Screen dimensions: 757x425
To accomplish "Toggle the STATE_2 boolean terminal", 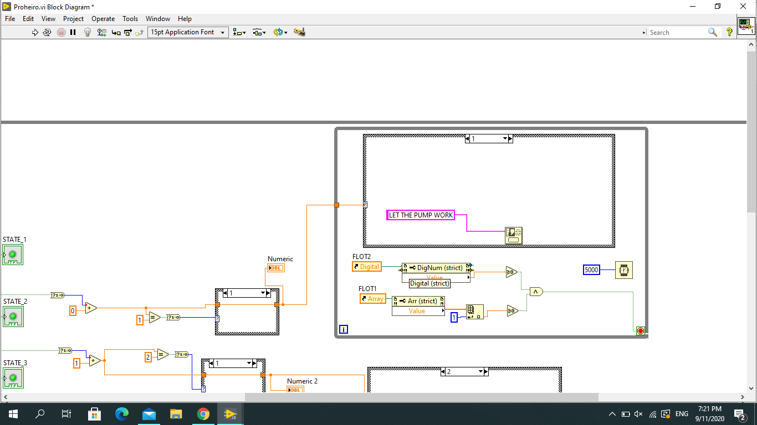I will coord(12,317).
